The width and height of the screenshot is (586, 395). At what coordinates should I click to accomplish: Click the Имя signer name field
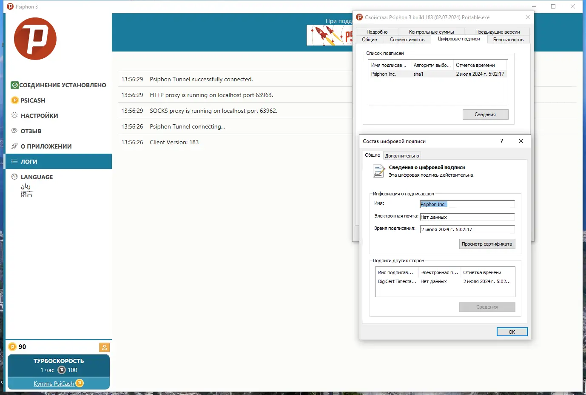click(x=467, y=204)
